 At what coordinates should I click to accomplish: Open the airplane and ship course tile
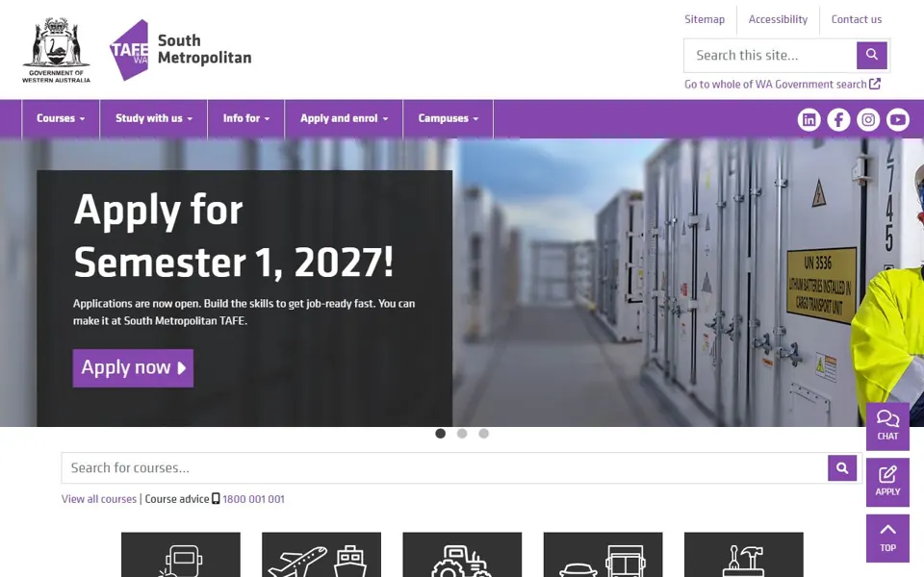[321, 555]
